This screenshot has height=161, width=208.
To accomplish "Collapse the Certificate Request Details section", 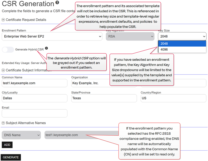I will [3, 20].
